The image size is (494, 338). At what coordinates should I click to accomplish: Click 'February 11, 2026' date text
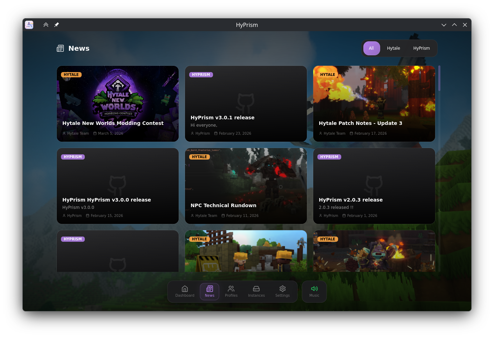point(242,216)
